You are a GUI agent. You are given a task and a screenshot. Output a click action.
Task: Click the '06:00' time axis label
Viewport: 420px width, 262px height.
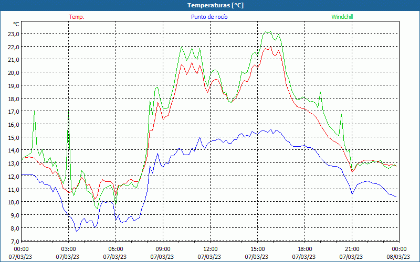pyautogui.click(x=115, y=249)
